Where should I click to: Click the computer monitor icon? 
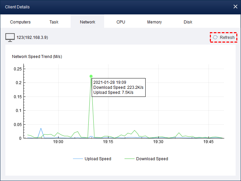[10, 38]
